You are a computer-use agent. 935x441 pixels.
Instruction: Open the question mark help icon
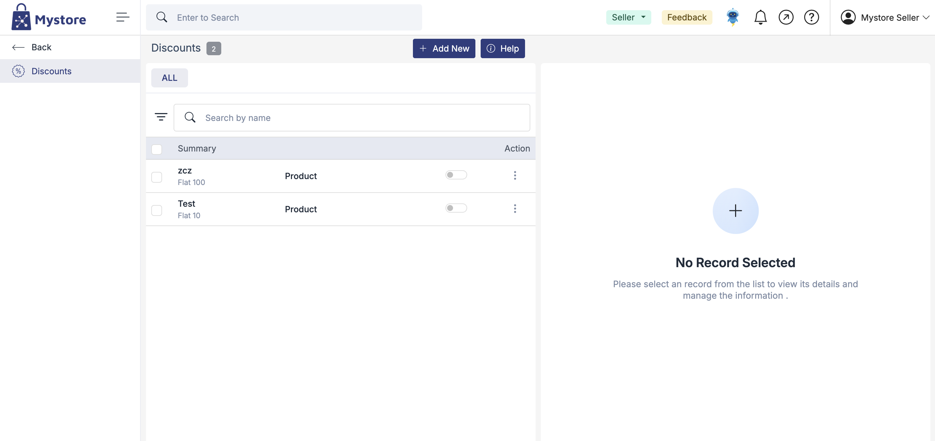coord(811,17)
